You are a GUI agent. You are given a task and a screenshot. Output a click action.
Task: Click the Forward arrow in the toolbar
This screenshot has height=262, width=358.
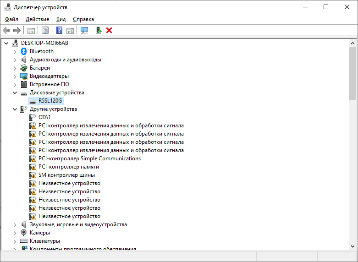(x=17, y=30)
